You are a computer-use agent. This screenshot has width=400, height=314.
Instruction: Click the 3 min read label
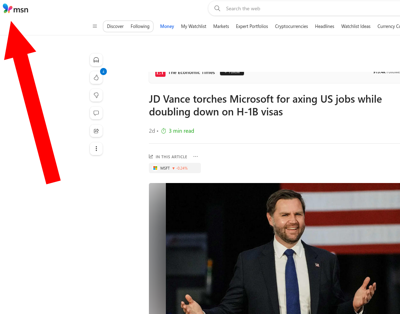tap(181, 131)
